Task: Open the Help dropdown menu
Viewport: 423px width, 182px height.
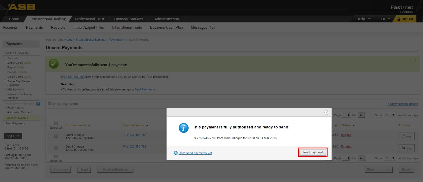Action: [364, 19]
